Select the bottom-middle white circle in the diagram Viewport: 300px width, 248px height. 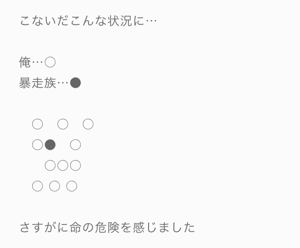tap(54, 186)
